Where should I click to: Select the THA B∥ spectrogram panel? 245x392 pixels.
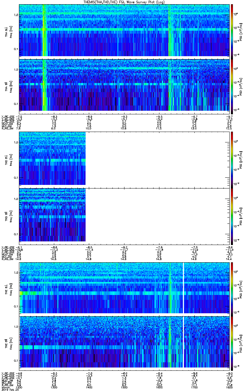click(124, 85)
